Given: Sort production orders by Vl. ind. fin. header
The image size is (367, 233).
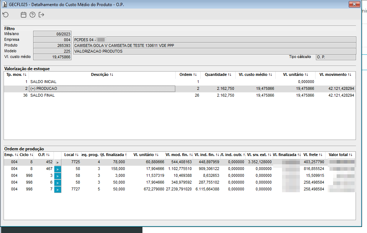Looking at the screenshot, I should 207,155.
